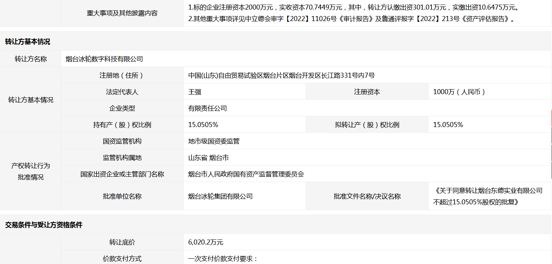Select 烟台市人民政府国有资产监督管理委员会

click(246, 174)
